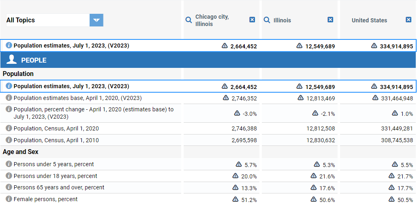This screenshot has height=204, width=417.
Task: Click warning icon next to Chicago's -3.0% value
Action: pos(237,113)
